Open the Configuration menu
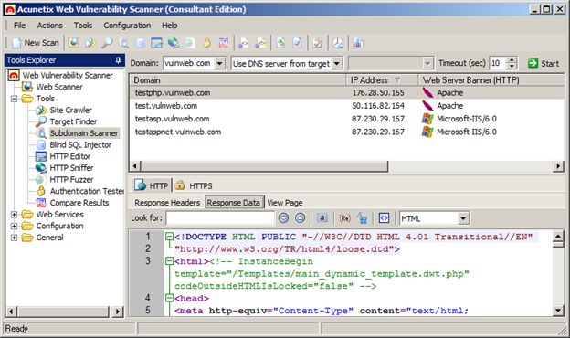Viewport: 570px width, 338px height. 127,26
